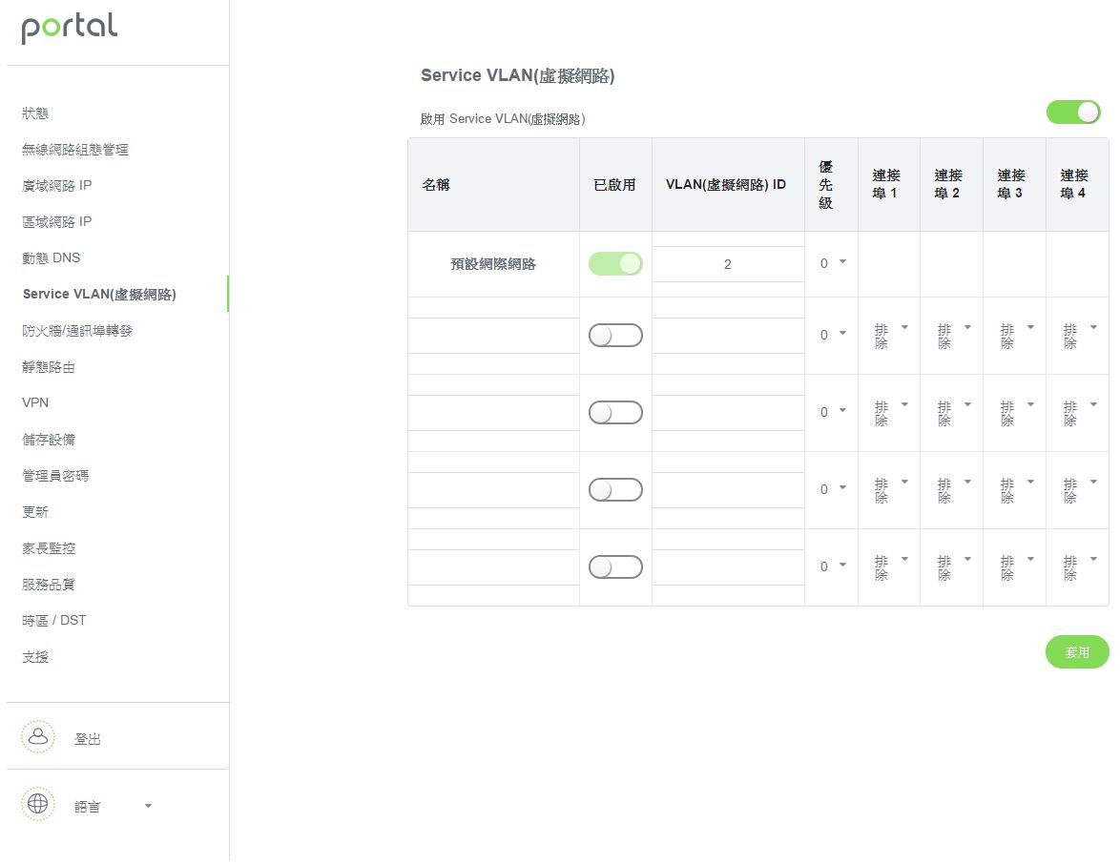Select 廣域網路 IP from the sidebar

click(56, 186)
